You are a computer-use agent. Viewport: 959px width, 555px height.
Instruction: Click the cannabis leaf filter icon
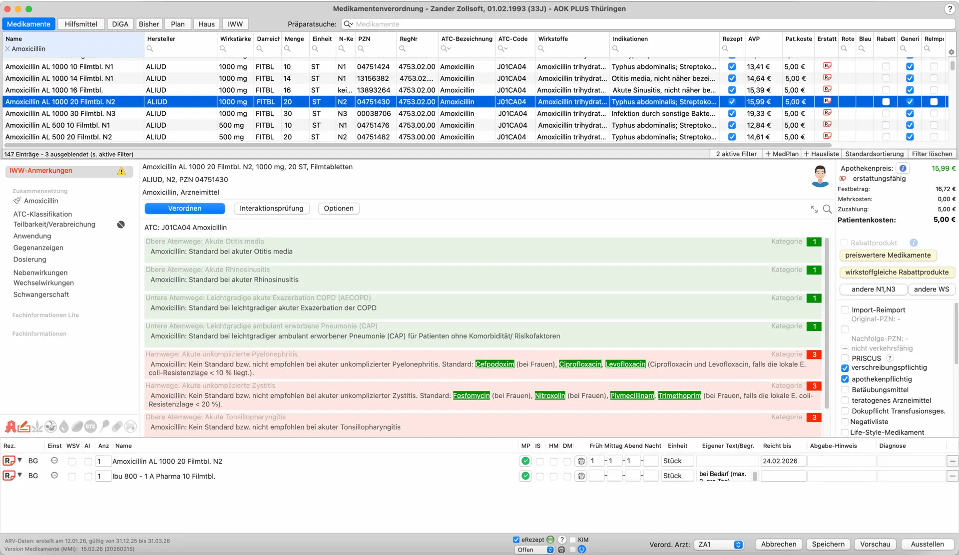pyautogui.click(x=37, y=427)
